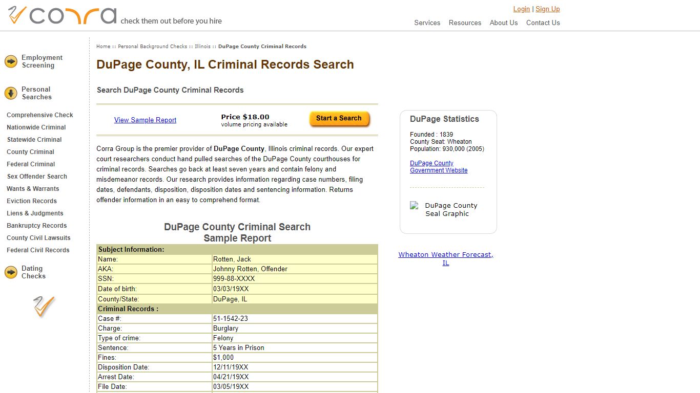
Task: Open Federal Criminal in sidebar
Action: (x=31, y=164)
